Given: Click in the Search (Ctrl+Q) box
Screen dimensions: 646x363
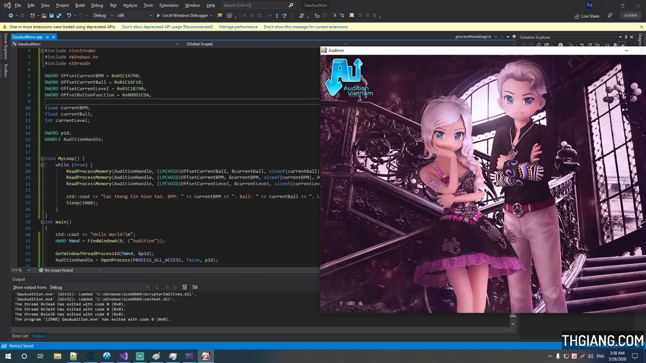Looking at the screenshot, I should (255, 5).
